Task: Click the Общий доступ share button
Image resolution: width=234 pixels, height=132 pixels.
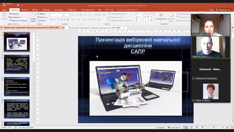Action: pos(223,10)
